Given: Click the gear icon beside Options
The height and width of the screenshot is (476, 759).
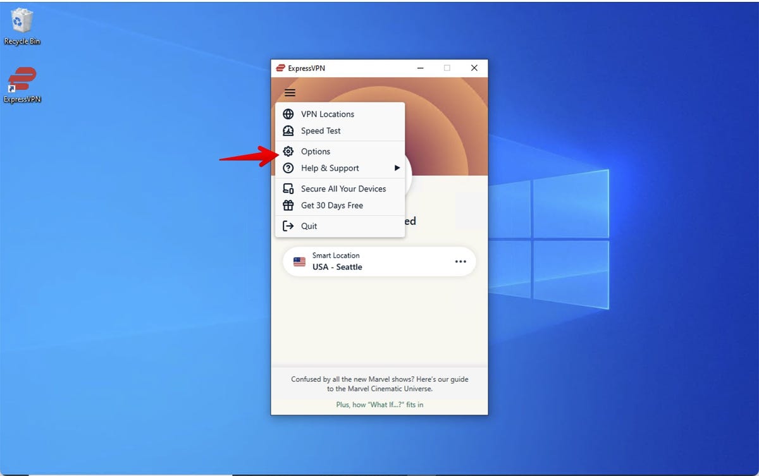Looking at the screenshot, I should (x=288, y=152).
